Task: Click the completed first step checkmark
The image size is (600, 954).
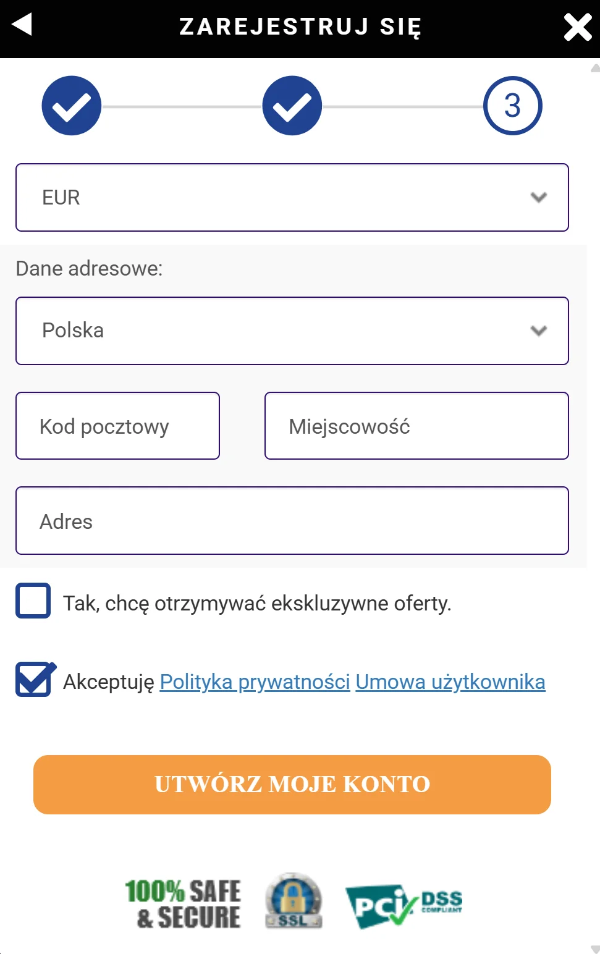Action: click(x=71, y=105)
